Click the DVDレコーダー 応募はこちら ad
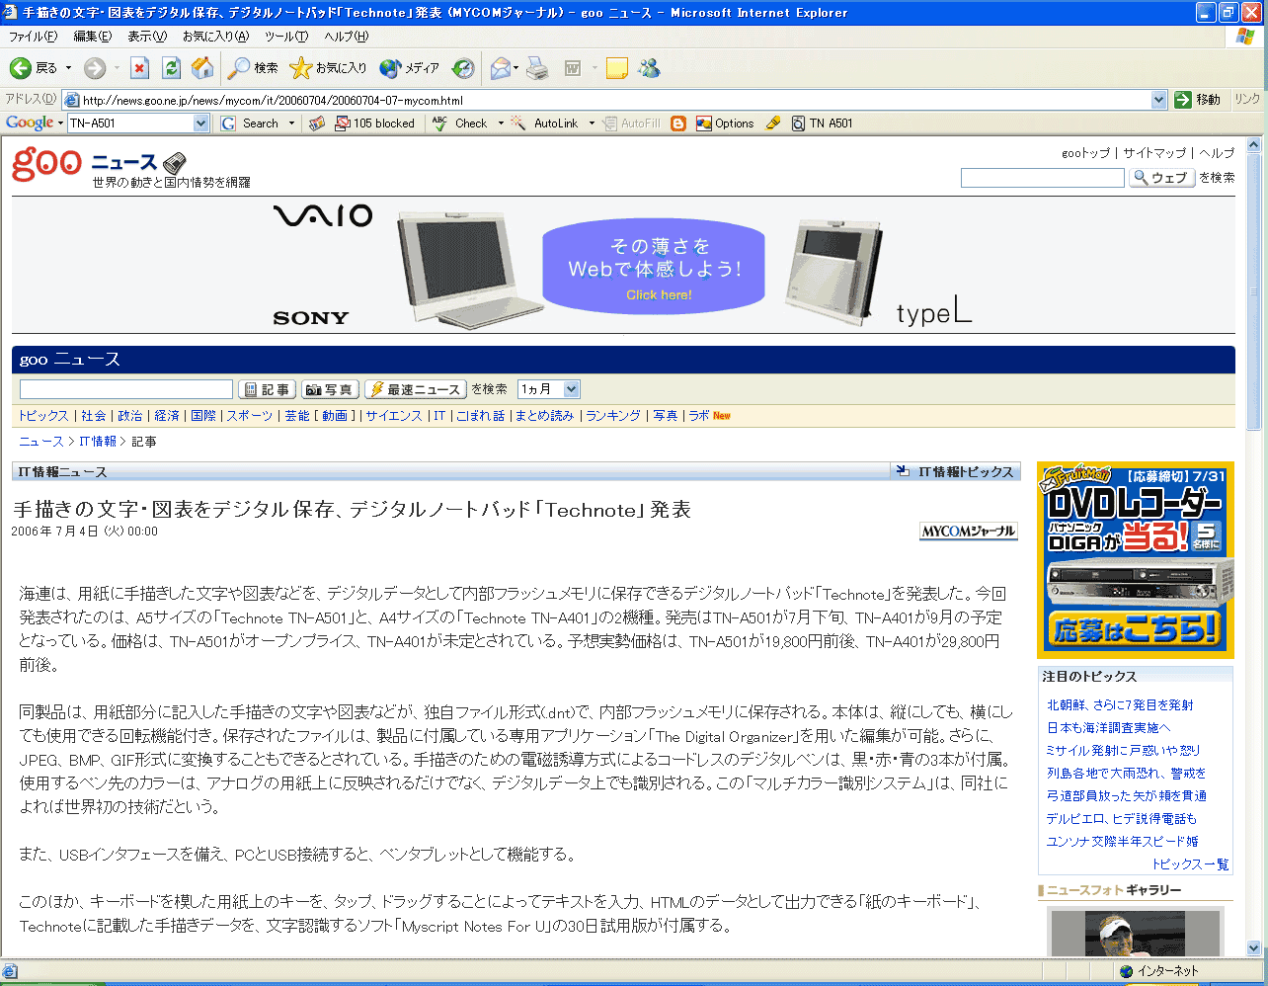The image size is (1268, 986). tap(1135, 560)
